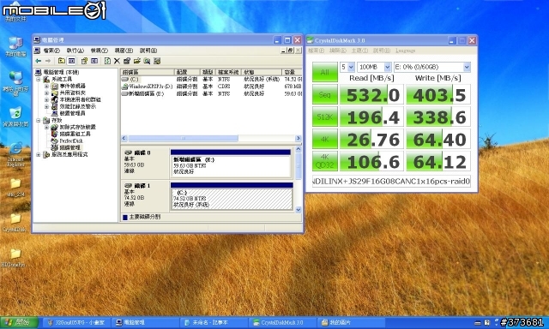This screenshot has height=329, width=549.
Task: Select the WindowsXPSP3r (D:) volume row
Action: point(211,87)
